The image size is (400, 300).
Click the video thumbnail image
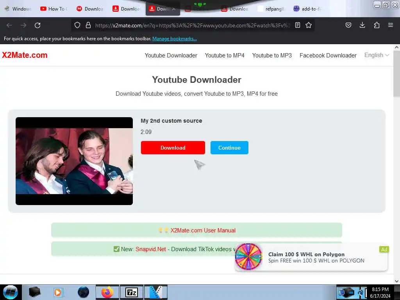pyautogui.click(x=74, y=161)
